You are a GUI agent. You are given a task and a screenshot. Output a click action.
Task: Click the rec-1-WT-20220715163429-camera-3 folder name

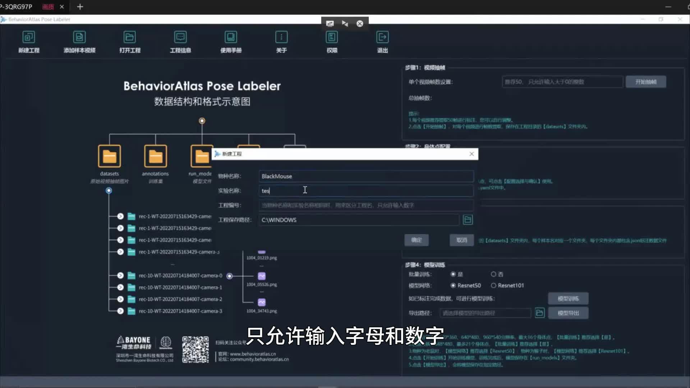click(179, 252)
